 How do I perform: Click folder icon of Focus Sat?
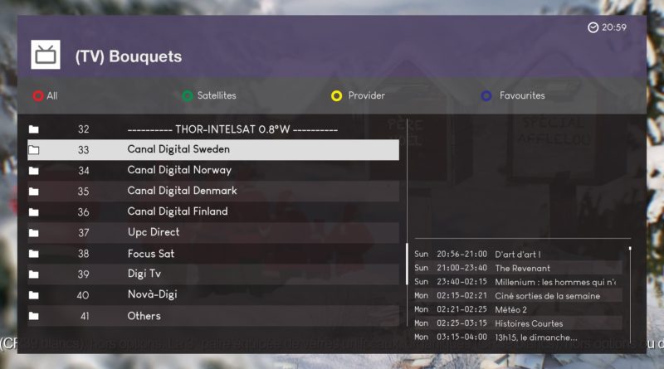(x=34, y=254)
